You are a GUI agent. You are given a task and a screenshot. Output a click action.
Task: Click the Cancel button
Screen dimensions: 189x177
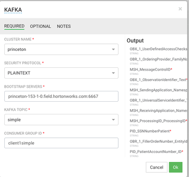156,167
